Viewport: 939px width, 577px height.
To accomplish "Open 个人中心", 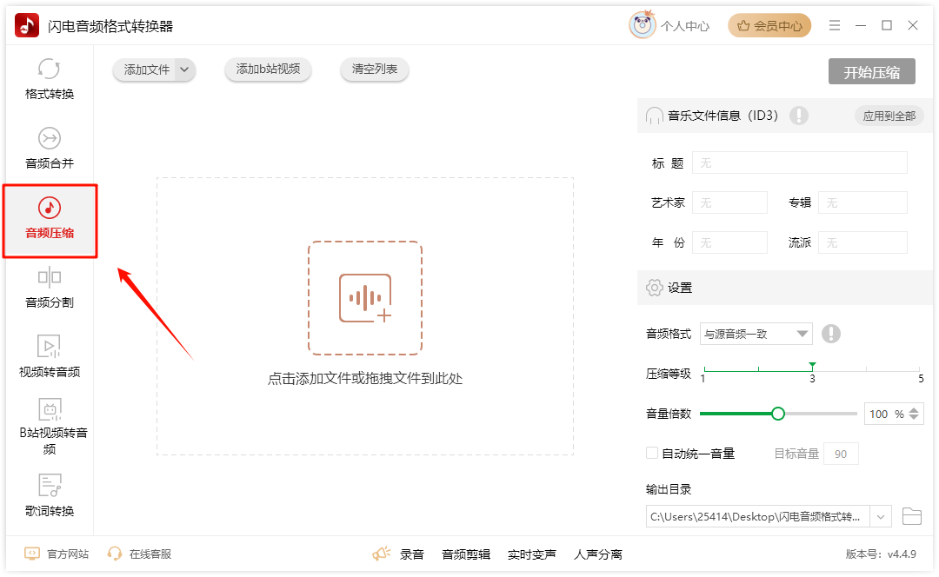I will [x=685, y=26].
